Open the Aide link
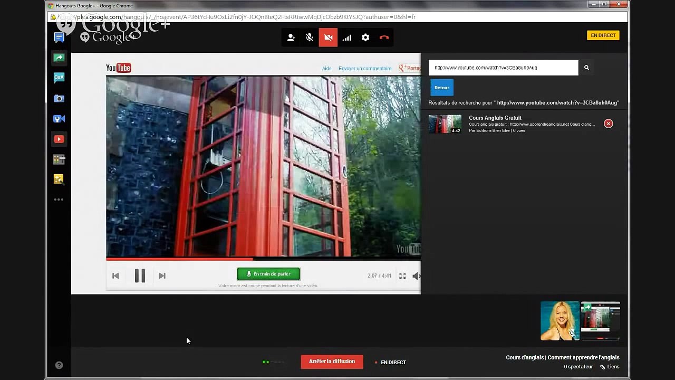 tap(327, 68)
